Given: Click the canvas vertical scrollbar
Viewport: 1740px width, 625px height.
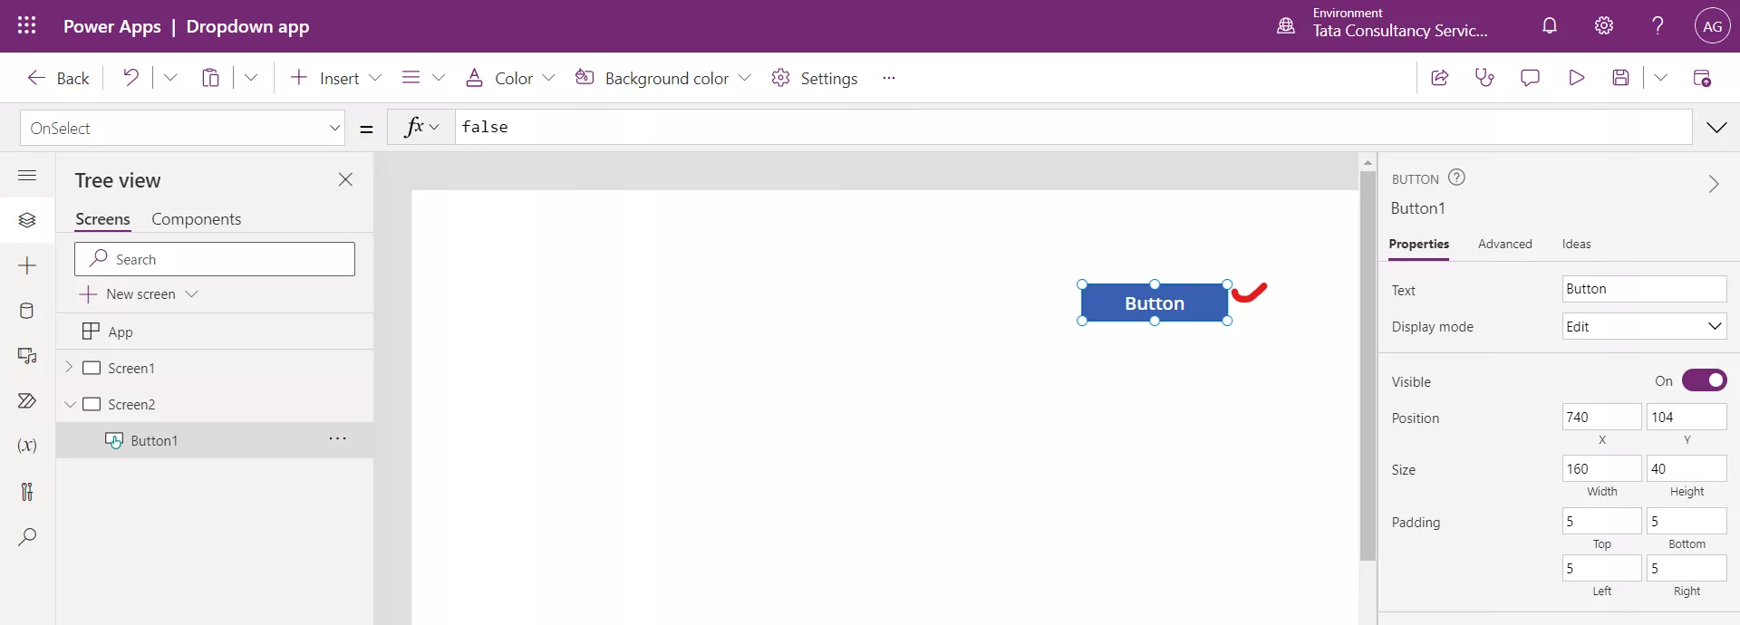Looking at the screenshot, I should click(x=1368, y=367).
